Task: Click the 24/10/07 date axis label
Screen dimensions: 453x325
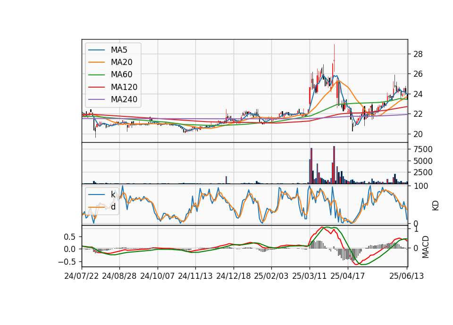Action: 158,276
